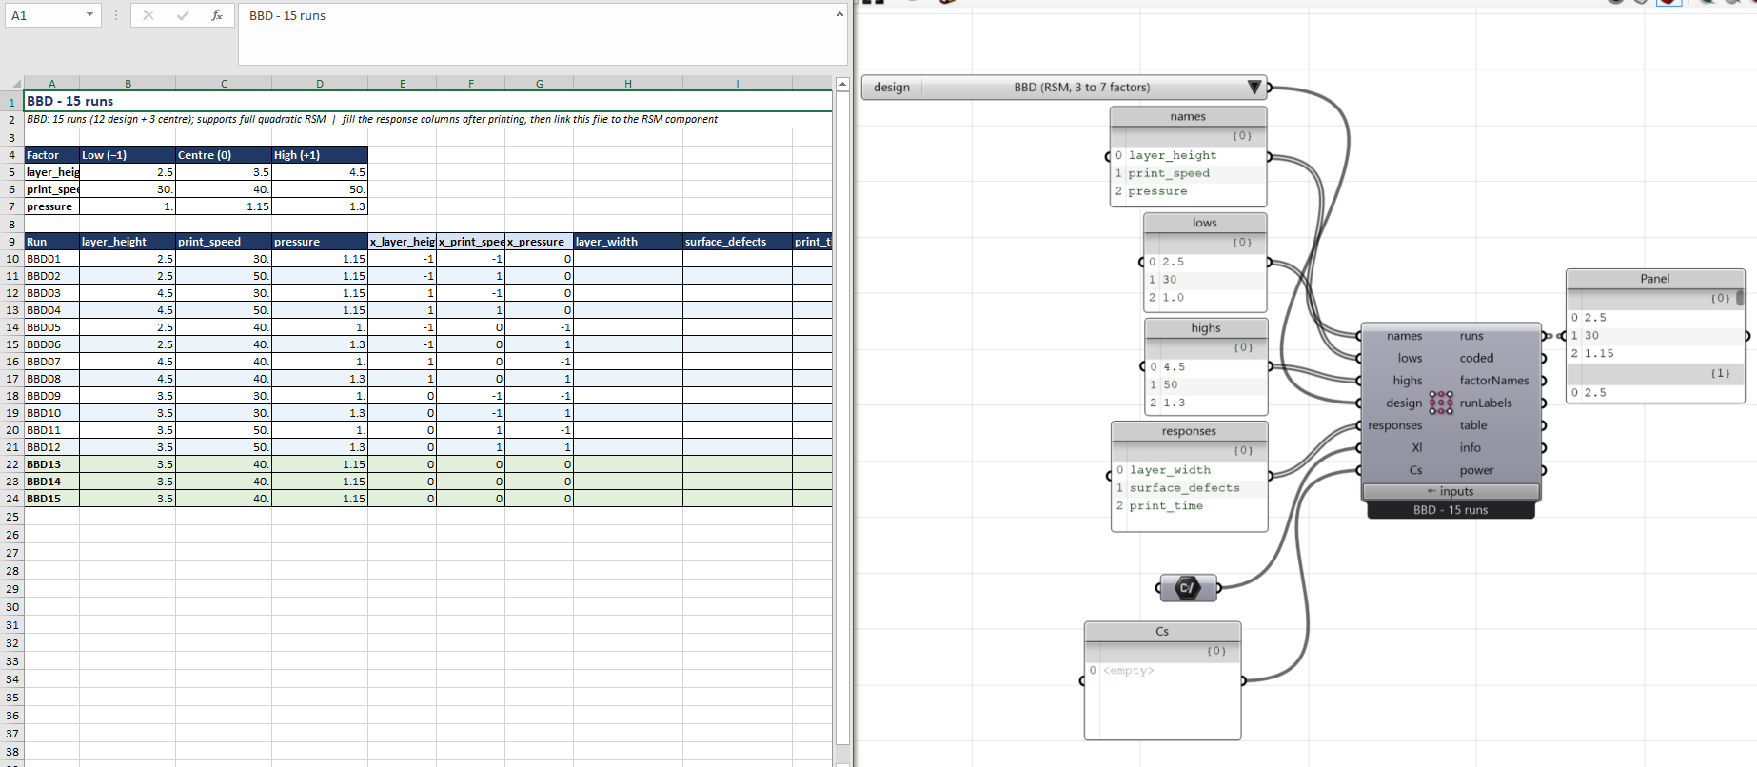Viewport: 1757px width, 767px height.
Task: Select column D header
Action: pyautogui.click(x=320, y=84)
